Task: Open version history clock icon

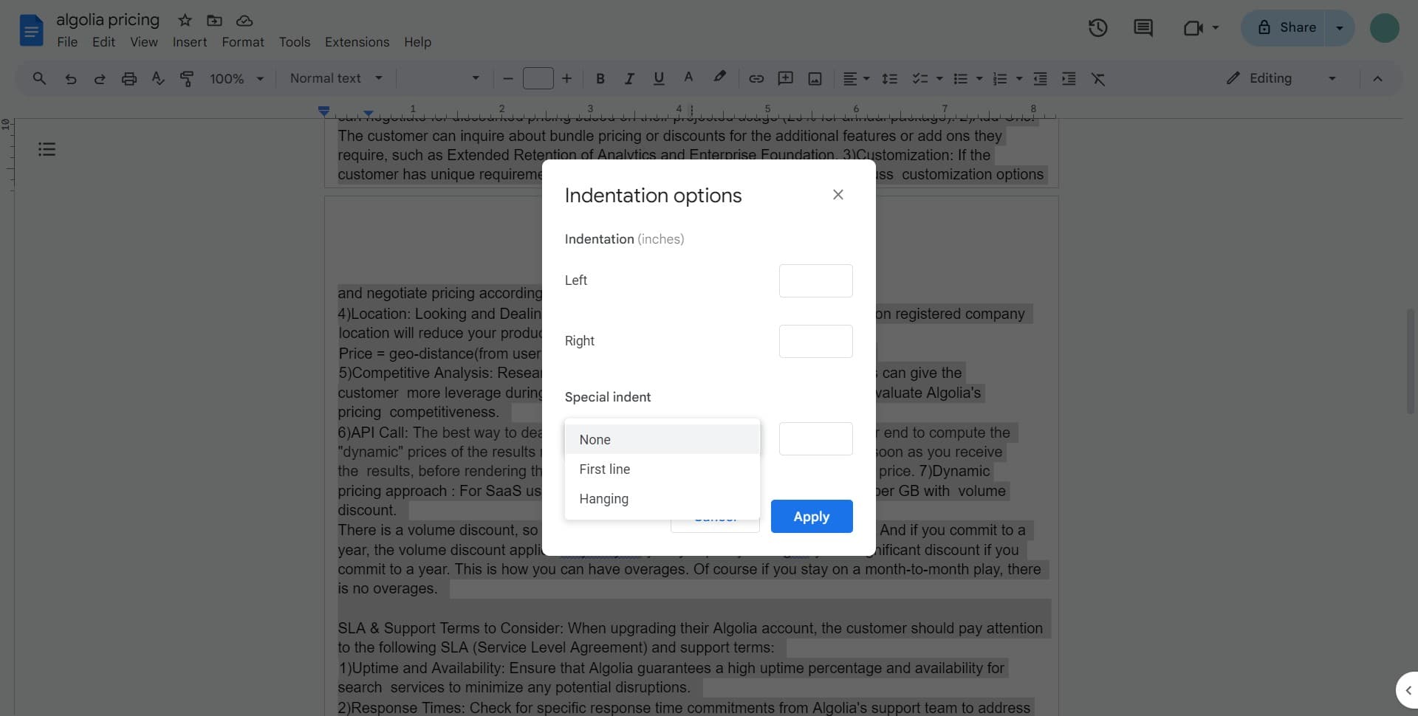Action: pos(1097,28)
